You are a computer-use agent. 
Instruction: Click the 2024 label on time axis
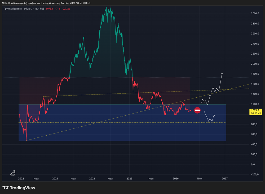click(x=92, y=179)
